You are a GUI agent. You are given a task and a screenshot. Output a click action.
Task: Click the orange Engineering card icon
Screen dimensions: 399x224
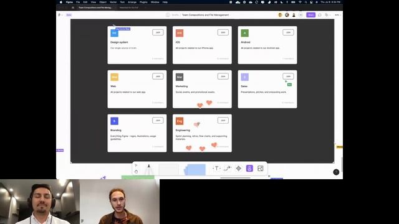[180, 121]
